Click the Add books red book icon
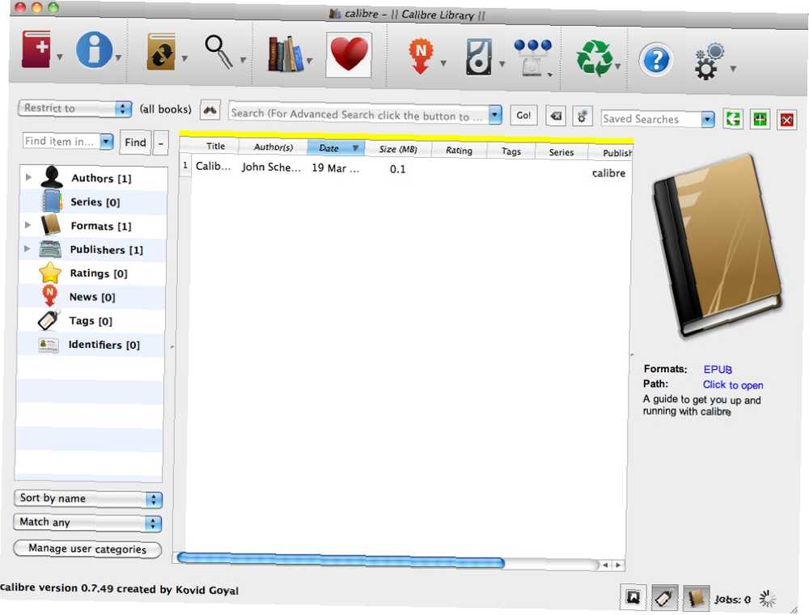This screenshot has height=615, width=809. 36,49
